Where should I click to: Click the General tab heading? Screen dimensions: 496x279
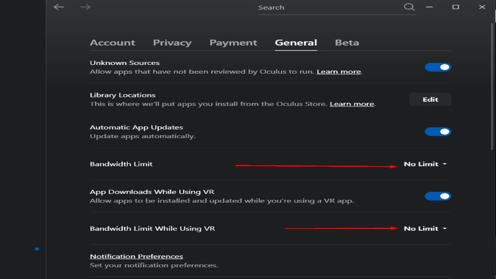(296, 43)
